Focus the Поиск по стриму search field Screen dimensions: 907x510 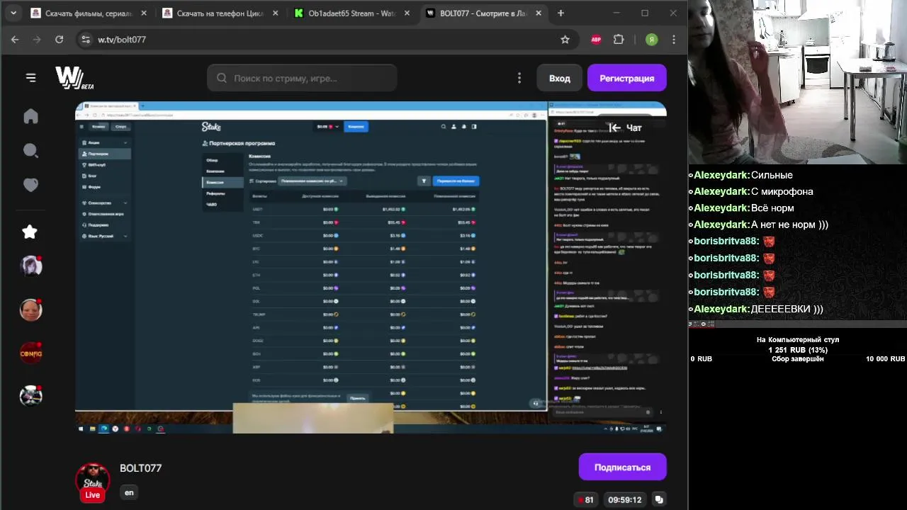tap(302, 78)
